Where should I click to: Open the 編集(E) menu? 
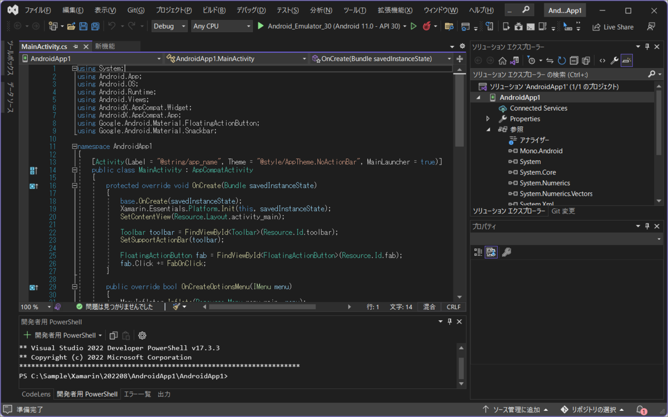click(x=73, y=11)
